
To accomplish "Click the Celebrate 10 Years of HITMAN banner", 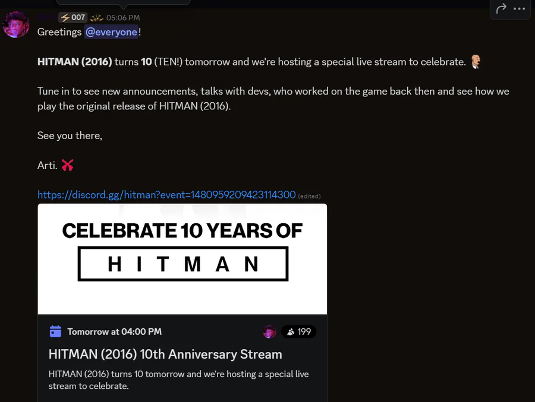I will coord(182,259).
